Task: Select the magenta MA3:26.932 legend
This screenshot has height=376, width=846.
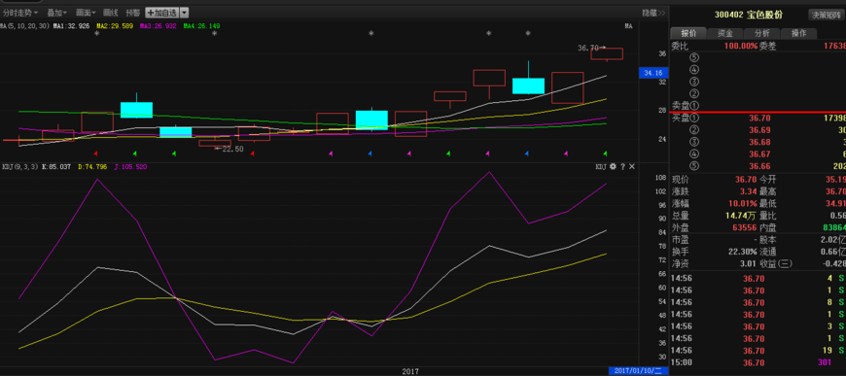Action: coord(159,26)
